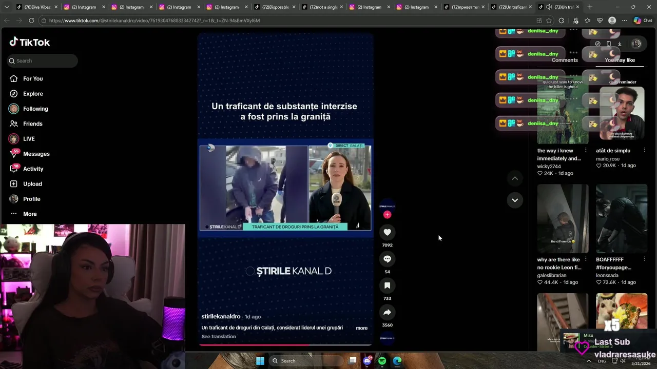This screenshot has height=369, width=657.
Task: Share the video with arrow icon
Action: [x=387, y=312]
